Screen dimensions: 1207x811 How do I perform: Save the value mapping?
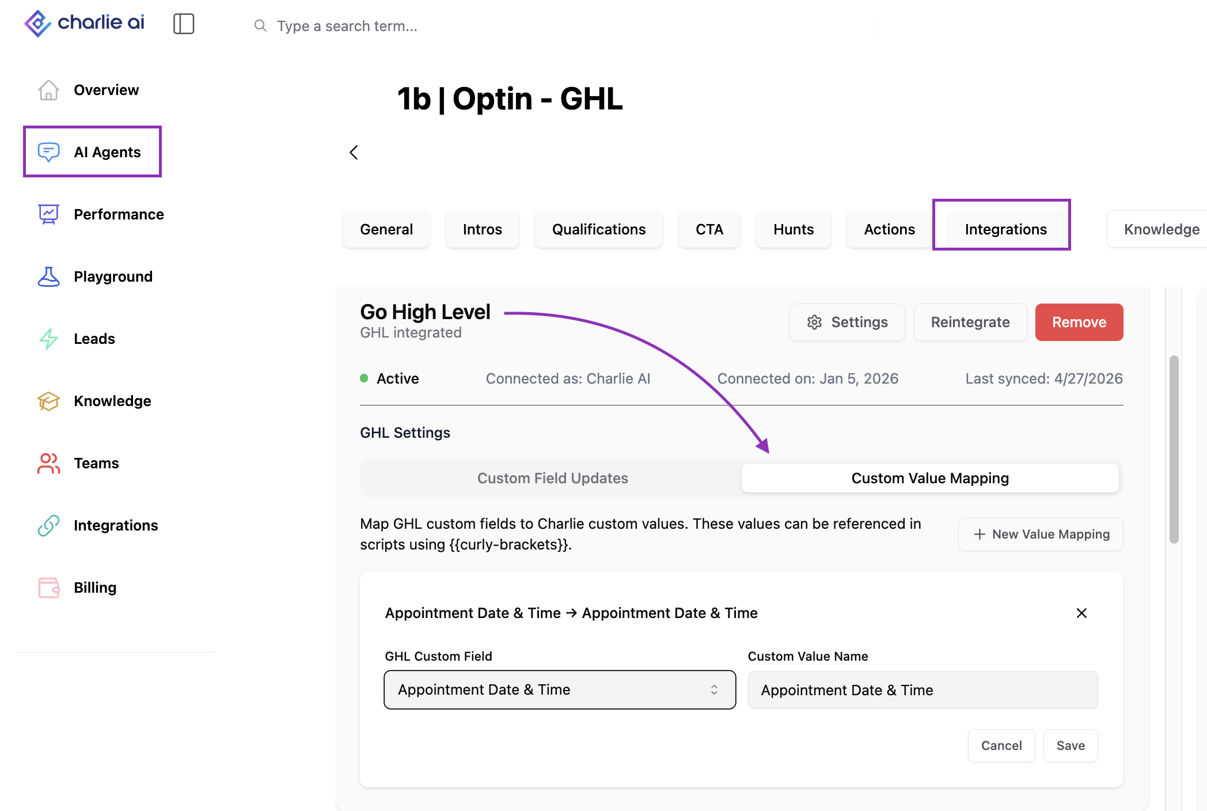click(x=1071, y=745)
